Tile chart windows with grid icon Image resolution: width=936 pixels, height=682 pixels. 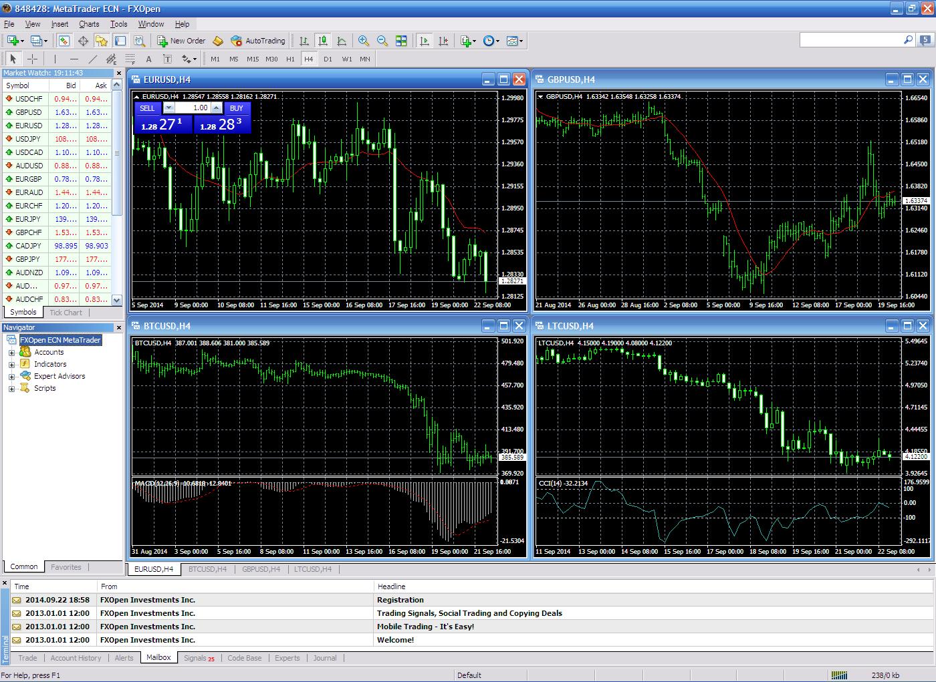(401, 41)
